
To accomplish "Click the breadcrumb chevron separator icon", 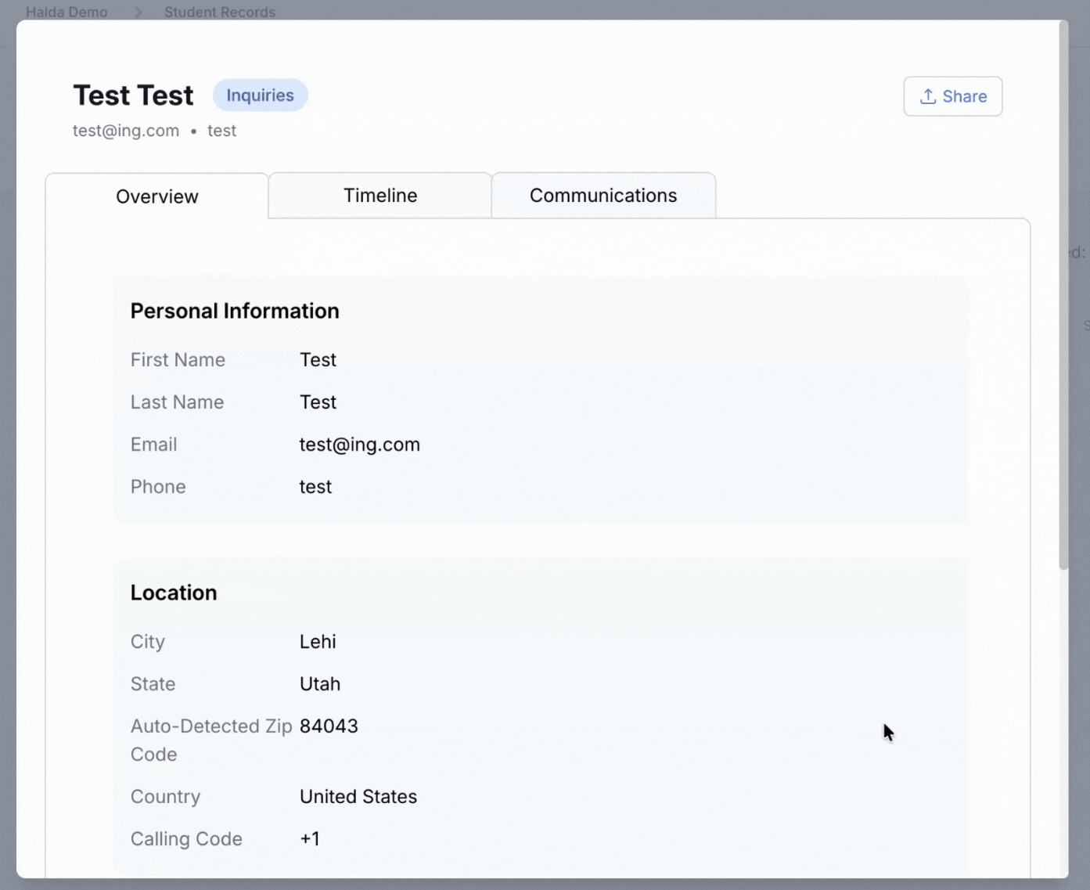I will coord(138,12).
